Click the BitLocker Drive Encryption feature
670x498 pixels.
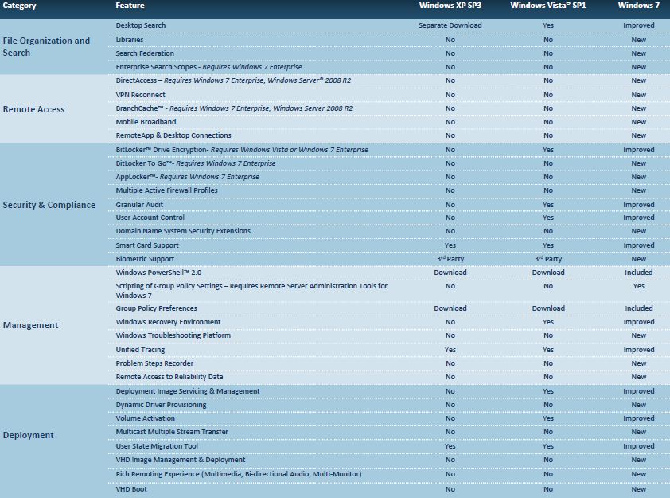pyautogui.click(x=242, y=150)
